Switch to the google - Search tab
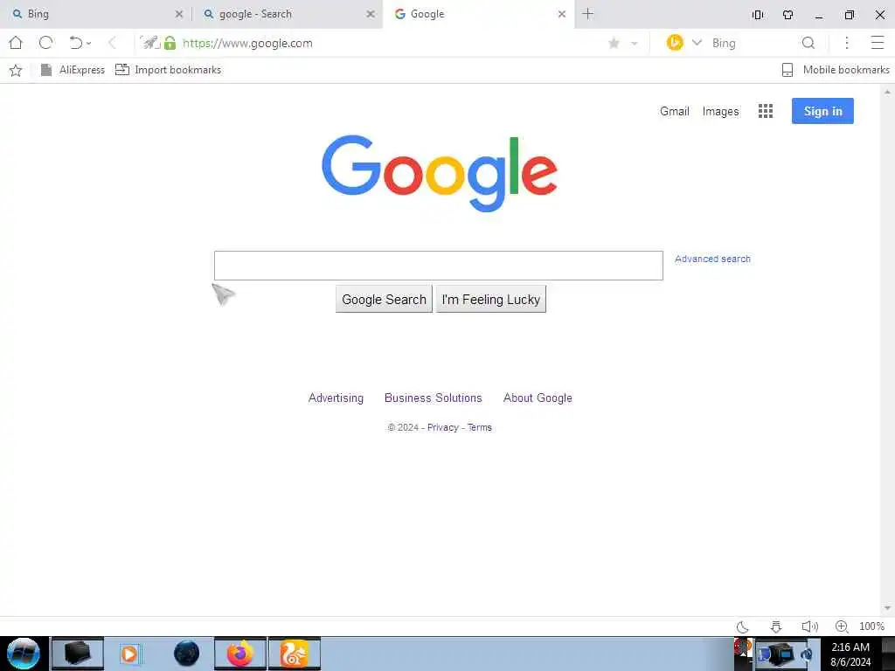The image size is (895, 671). 287,14
